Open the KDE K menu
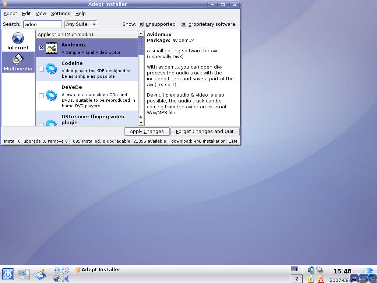The width and height of the screenshot is (377, 283). click(8, 274)
